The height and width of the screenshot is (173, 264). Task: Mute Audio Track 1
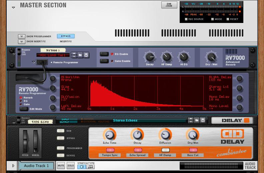coord(61,166)
